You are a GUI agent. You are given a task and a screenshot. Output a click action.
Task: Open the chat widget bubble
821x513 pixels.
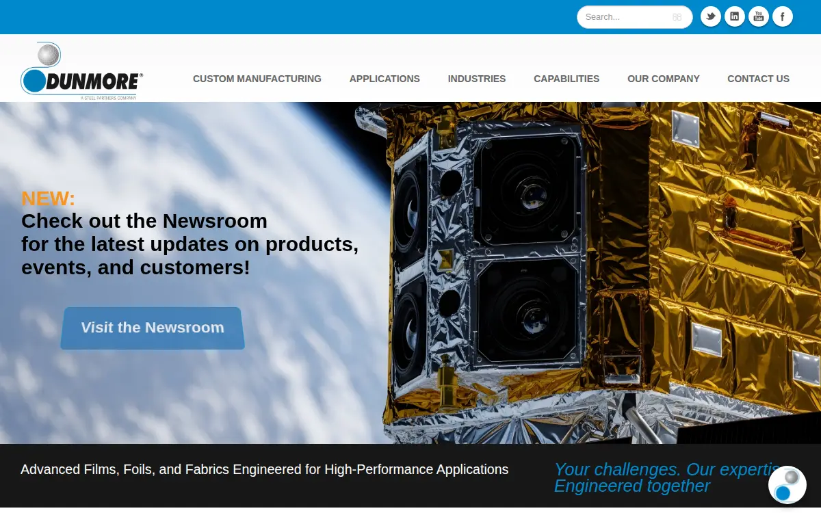tap(787, 485)
